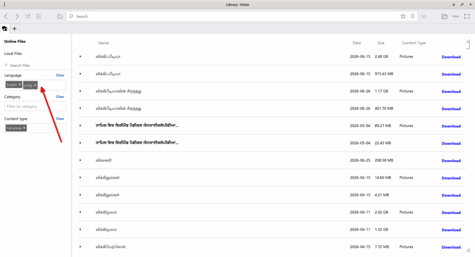This screenshot has width=475, height=257.
Task: Remove the Full article content type tag
Action: click(24, 128)
